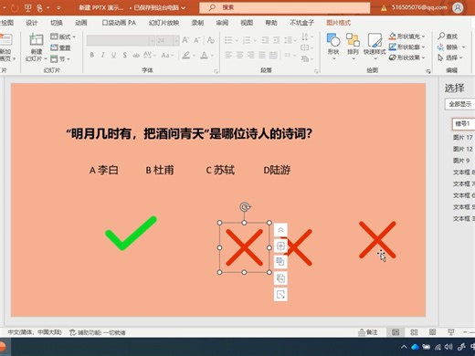Open the Arrange (排列) menu

pyautogui.click(x=353, y=46)
